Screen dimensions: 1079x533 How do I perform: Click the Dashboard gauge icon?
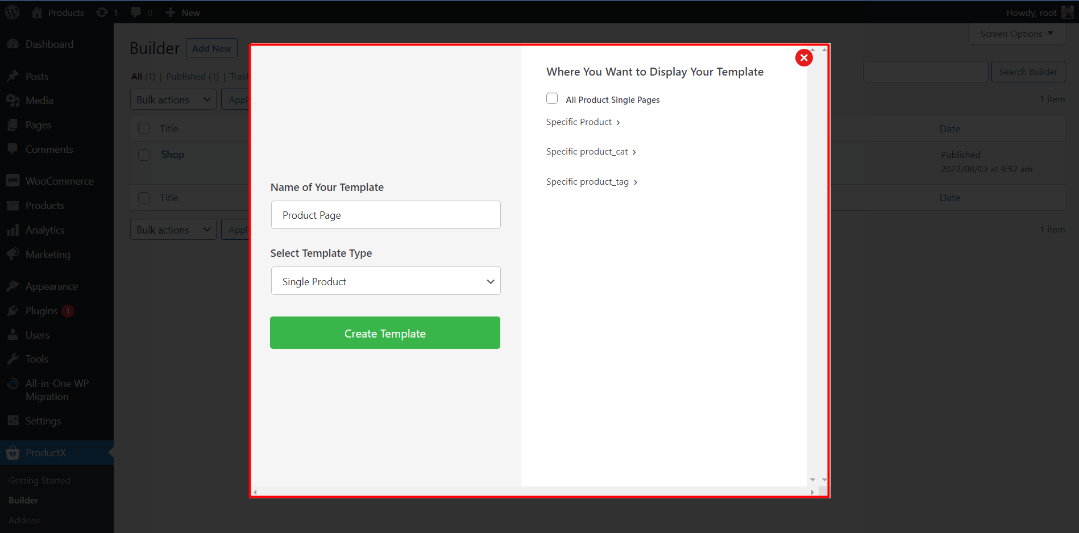pos(13,44)
